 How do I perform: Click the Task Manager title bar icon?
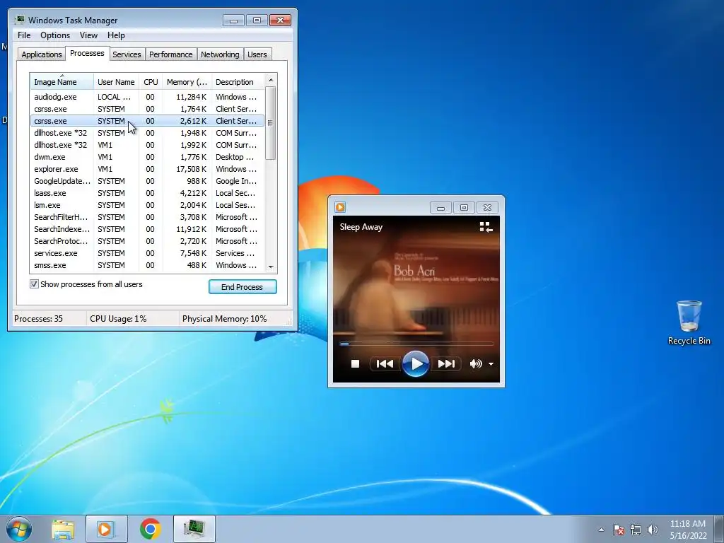click(19, 20)
